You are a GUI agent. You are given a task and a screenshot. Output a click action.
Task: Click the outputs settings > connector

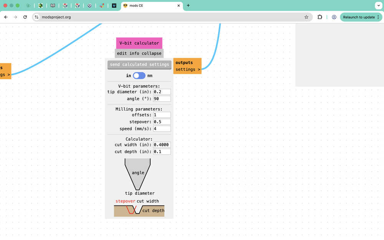click(188, 70)
